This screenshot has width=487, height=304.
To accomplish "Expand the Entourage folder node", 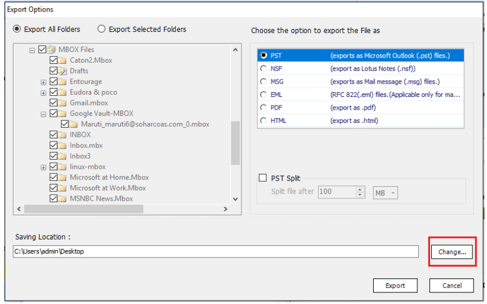I will coord(44,82).
